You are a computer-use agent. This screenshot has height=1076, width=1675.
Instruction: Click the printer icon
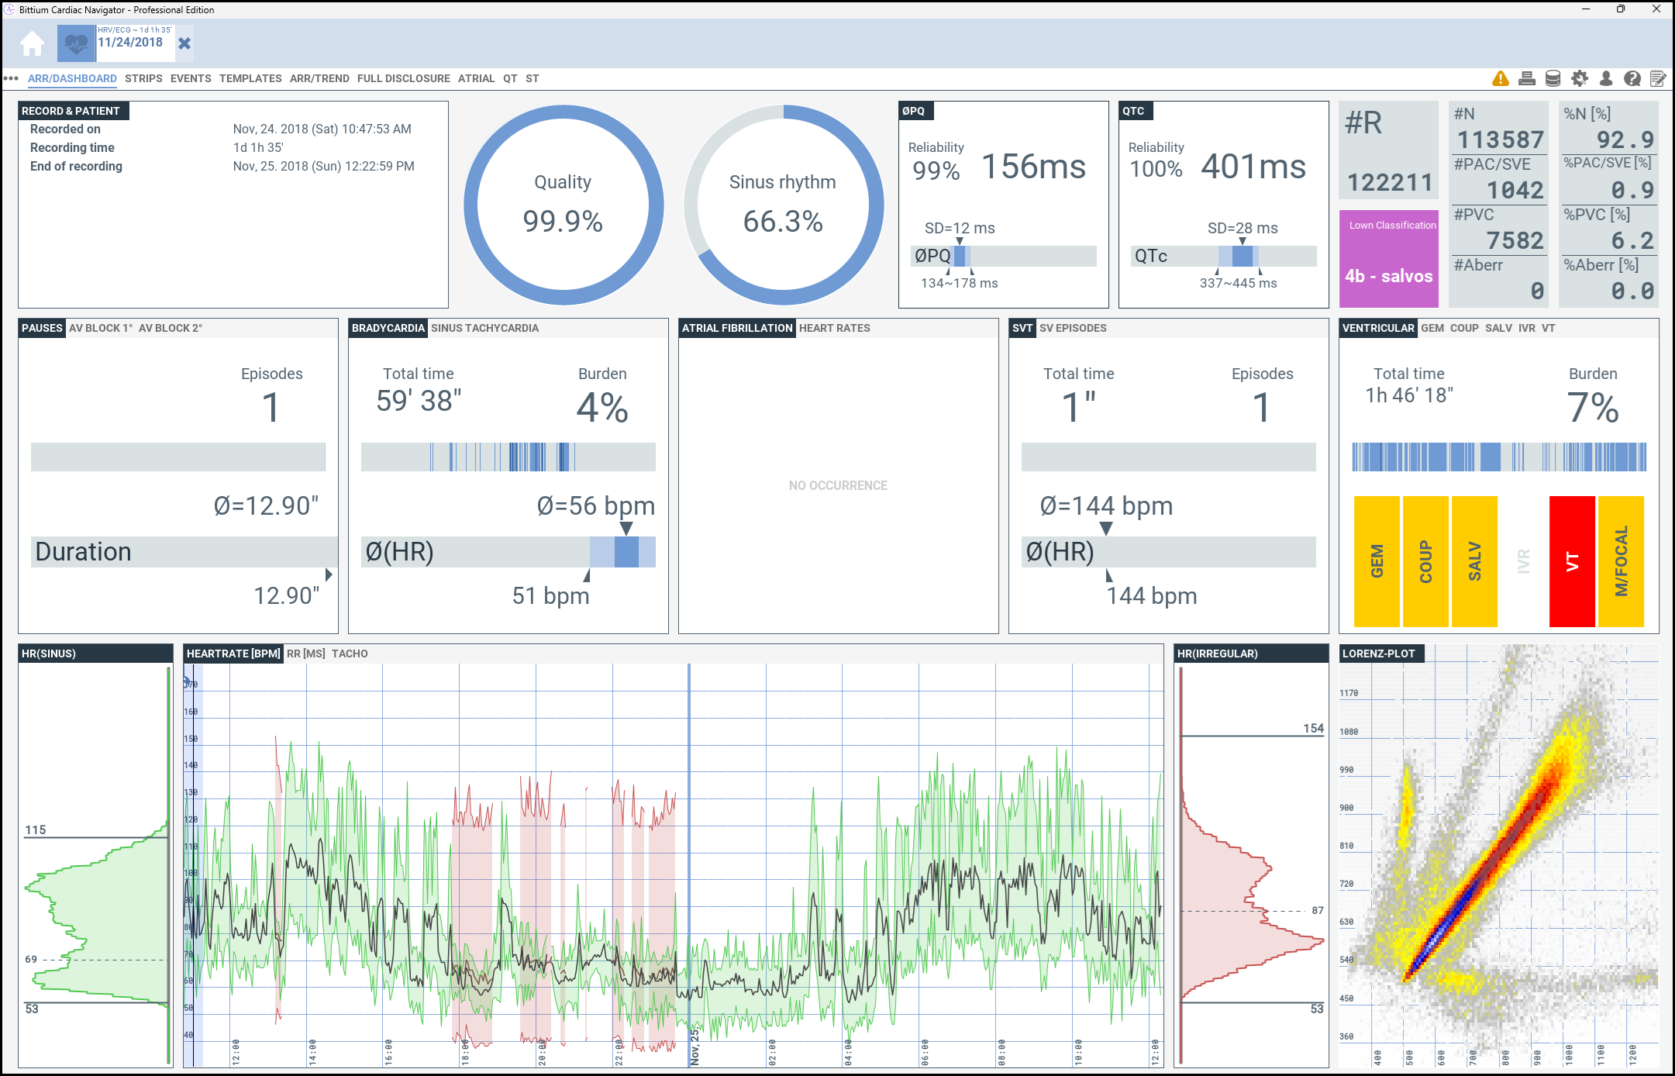tap(1527, 78)
